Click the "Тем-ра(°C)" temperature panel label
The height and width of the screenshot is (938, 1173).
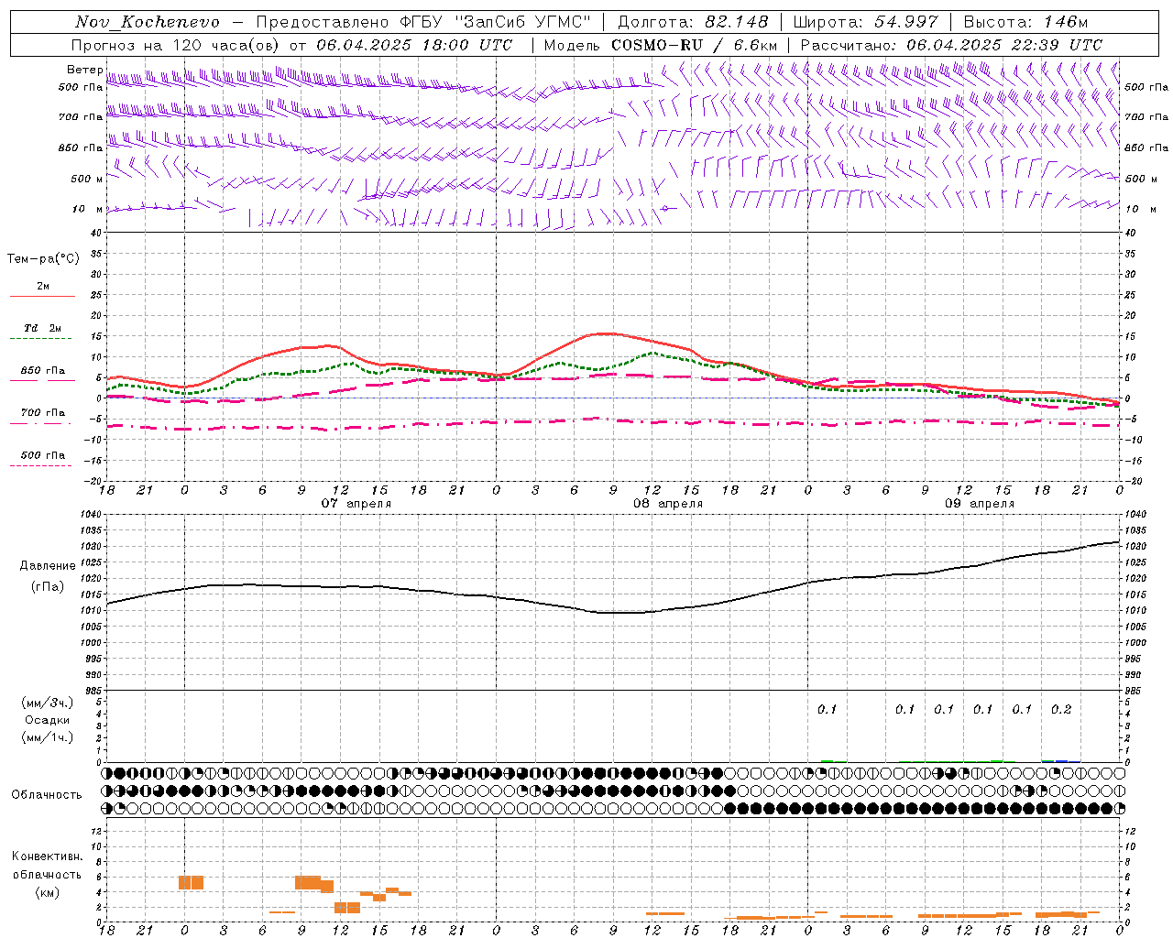(x=43, y=259)
